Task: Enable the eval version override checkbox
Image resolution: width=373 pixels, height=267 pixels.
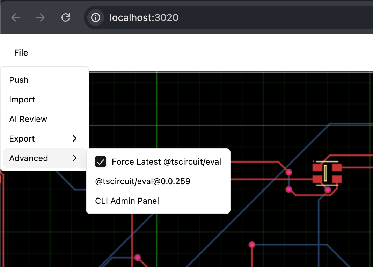Action: click(x=101, y=161)
